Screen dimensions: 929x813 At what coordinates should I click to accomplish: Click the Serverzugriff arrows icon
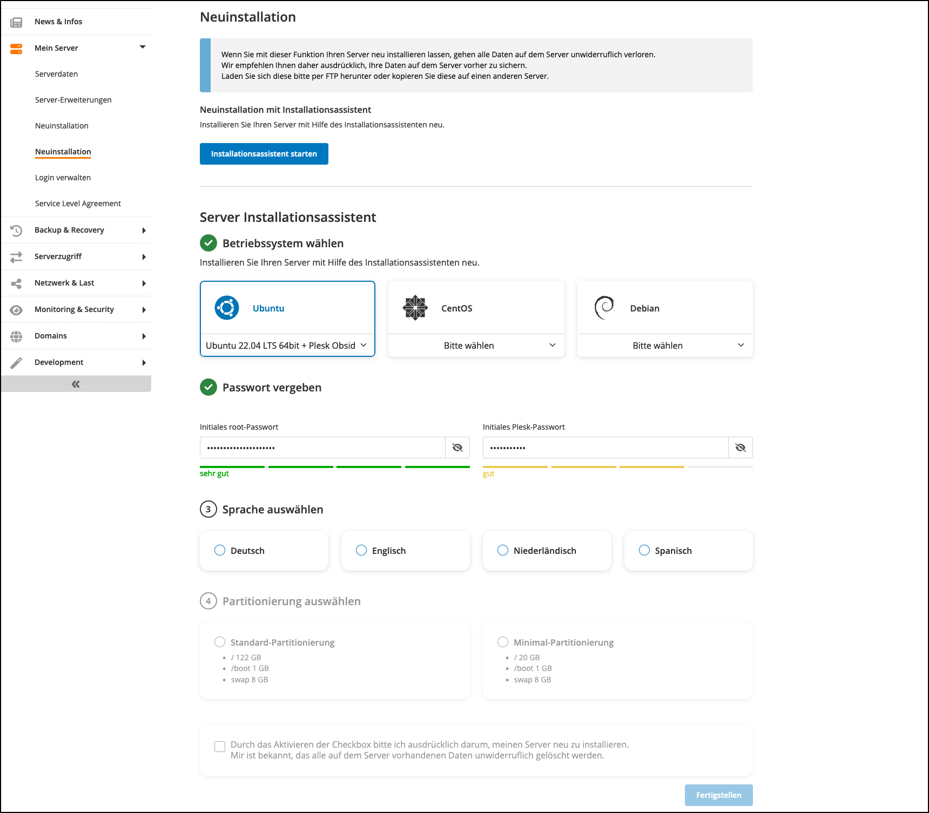16,257
